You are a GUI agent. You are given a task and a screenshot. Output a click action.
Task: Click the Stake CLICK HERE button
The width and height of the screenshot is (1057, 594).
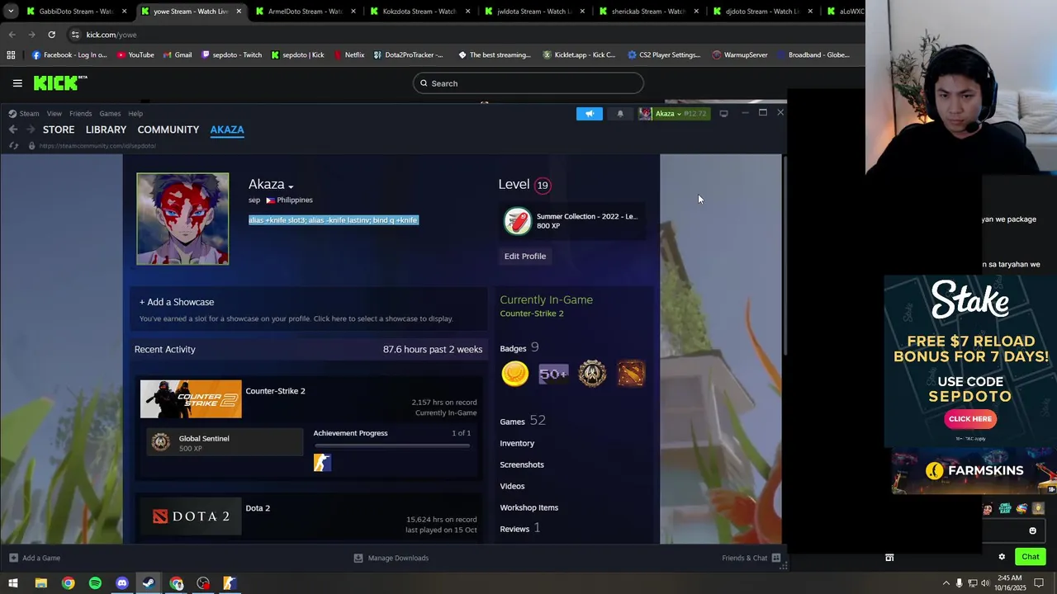pos(970,419)
